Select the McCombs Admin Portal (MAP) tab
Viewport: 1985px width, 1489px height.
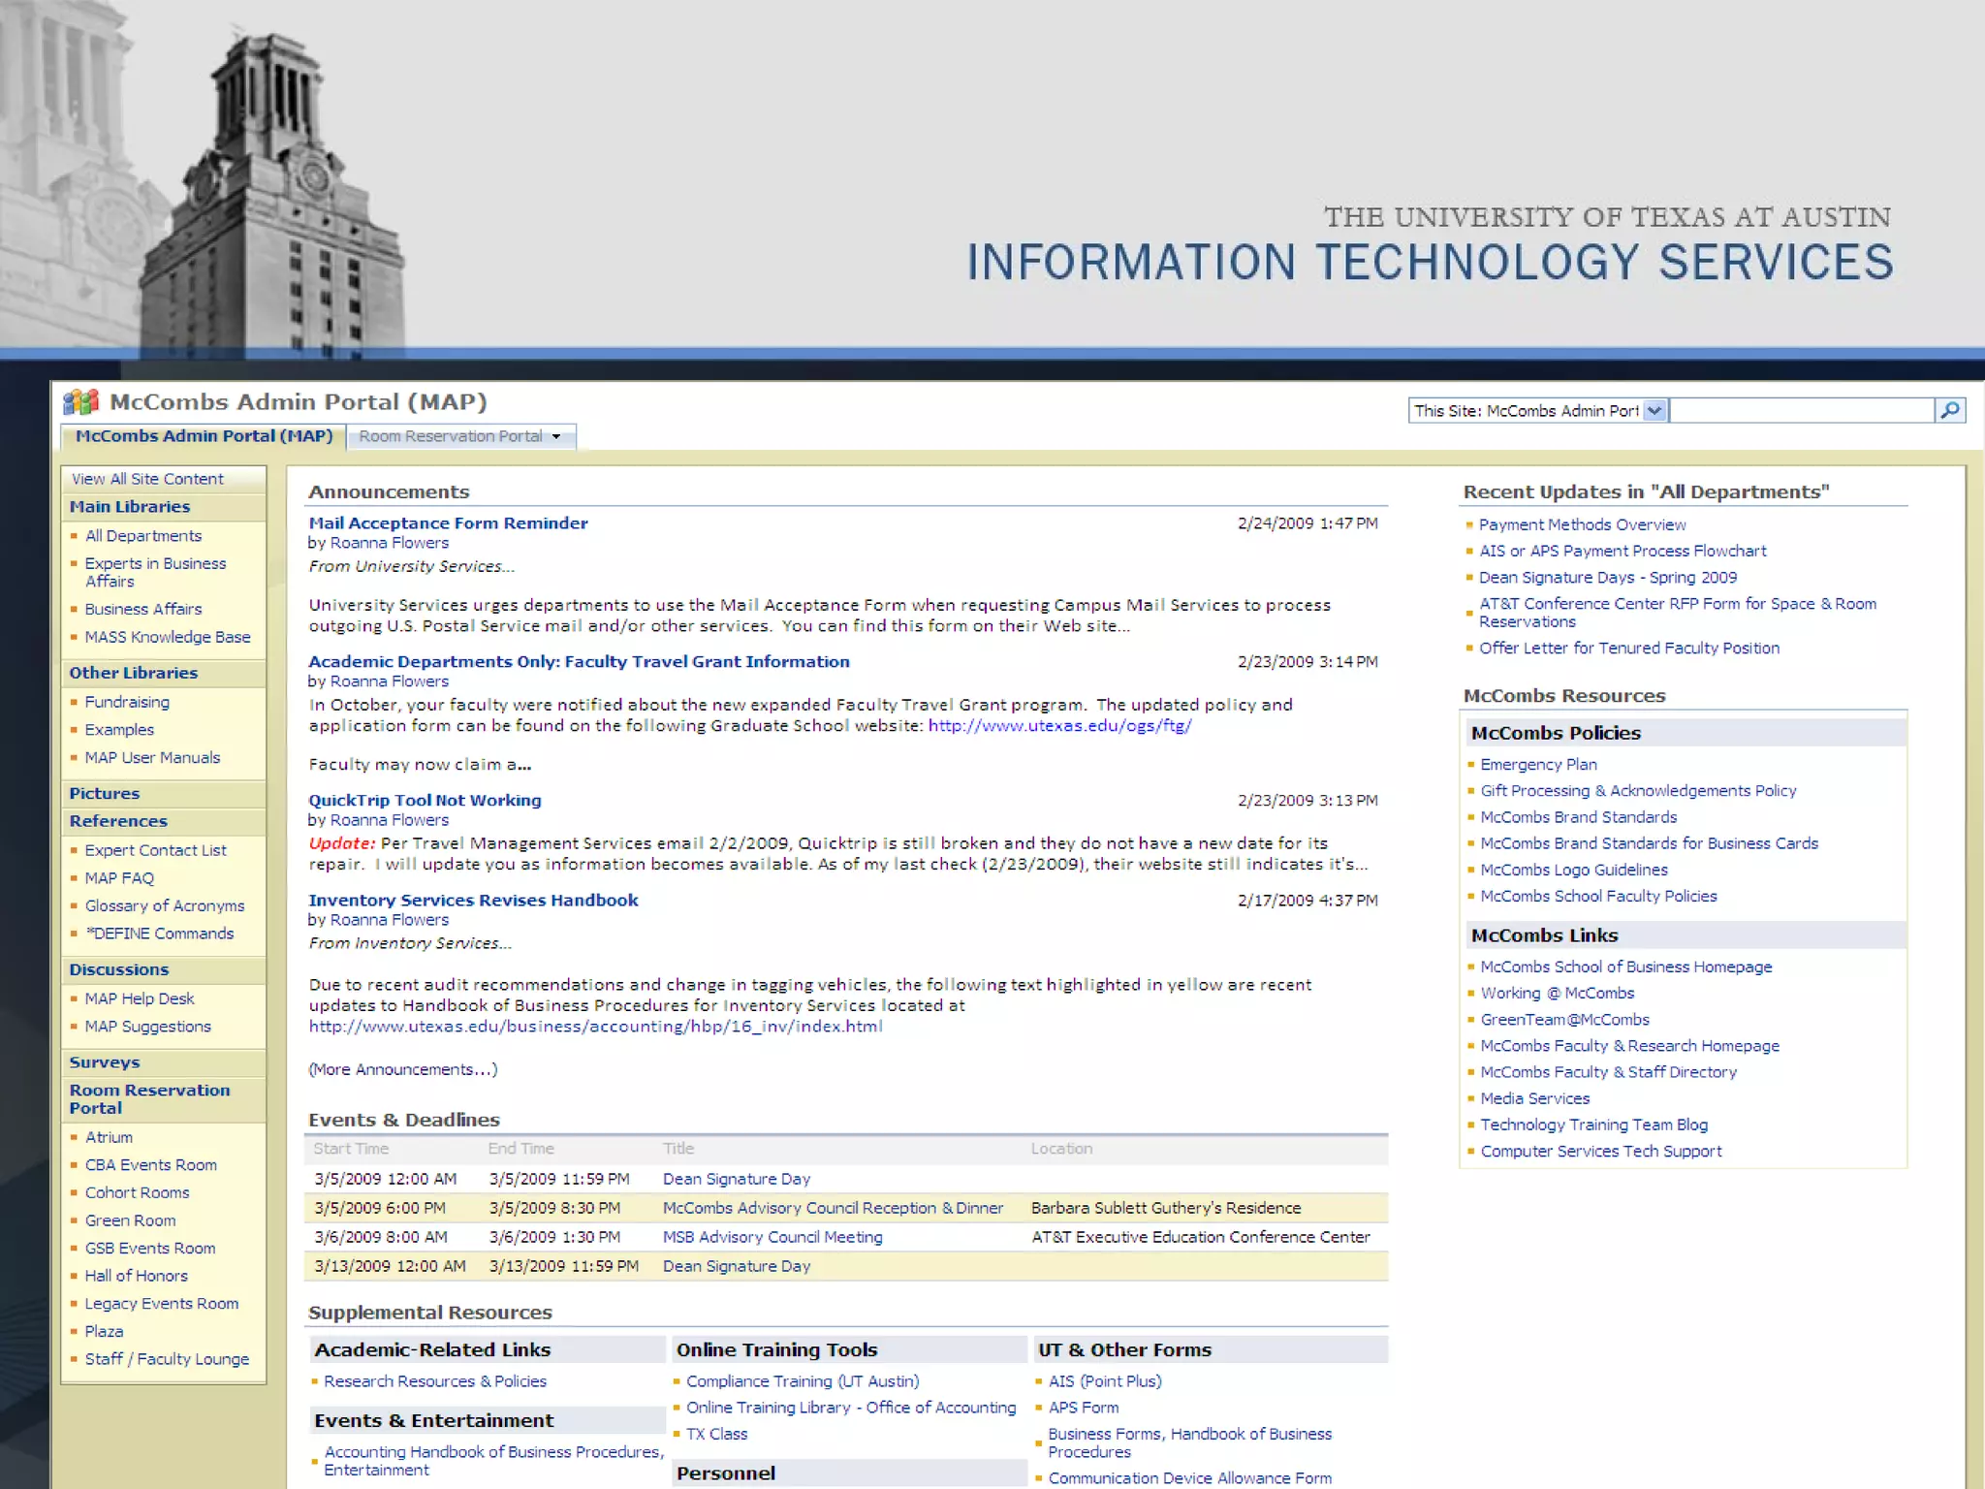point(204,436)
